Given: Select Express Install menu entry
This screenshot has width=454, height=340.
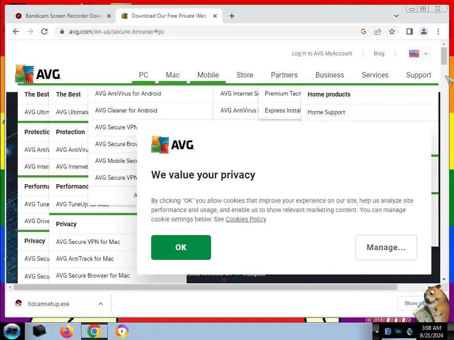Looking at the screenshot, I should 282,110.
